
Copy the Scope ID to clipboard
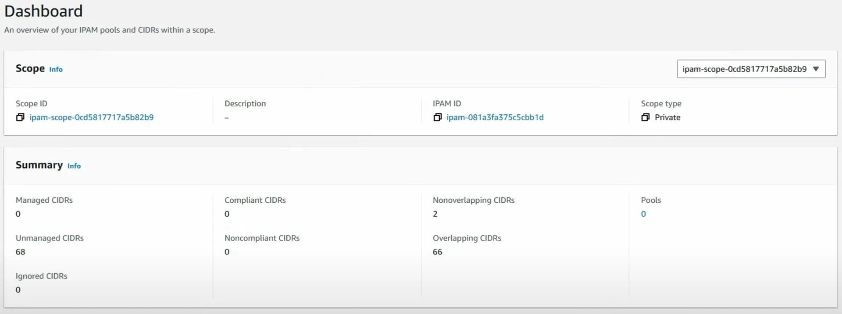20,117
